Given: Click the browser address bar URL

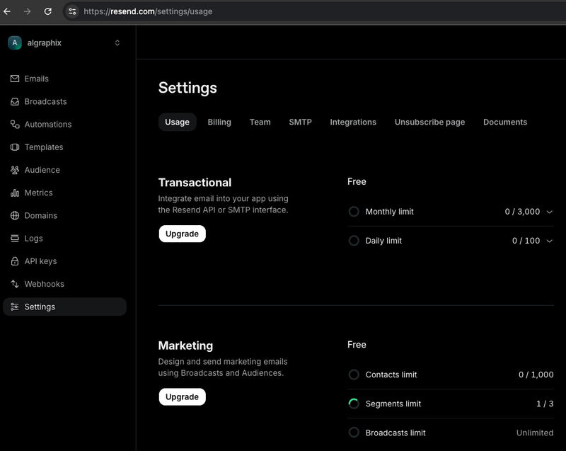Looking at the screenshot, I should click(x=148, y=11).
